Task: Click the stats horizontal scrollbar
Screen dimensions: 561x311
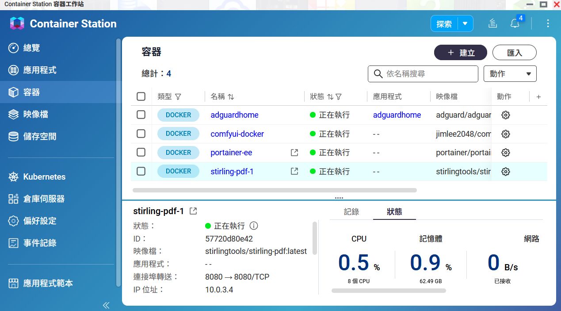Action: click(389, 291)
